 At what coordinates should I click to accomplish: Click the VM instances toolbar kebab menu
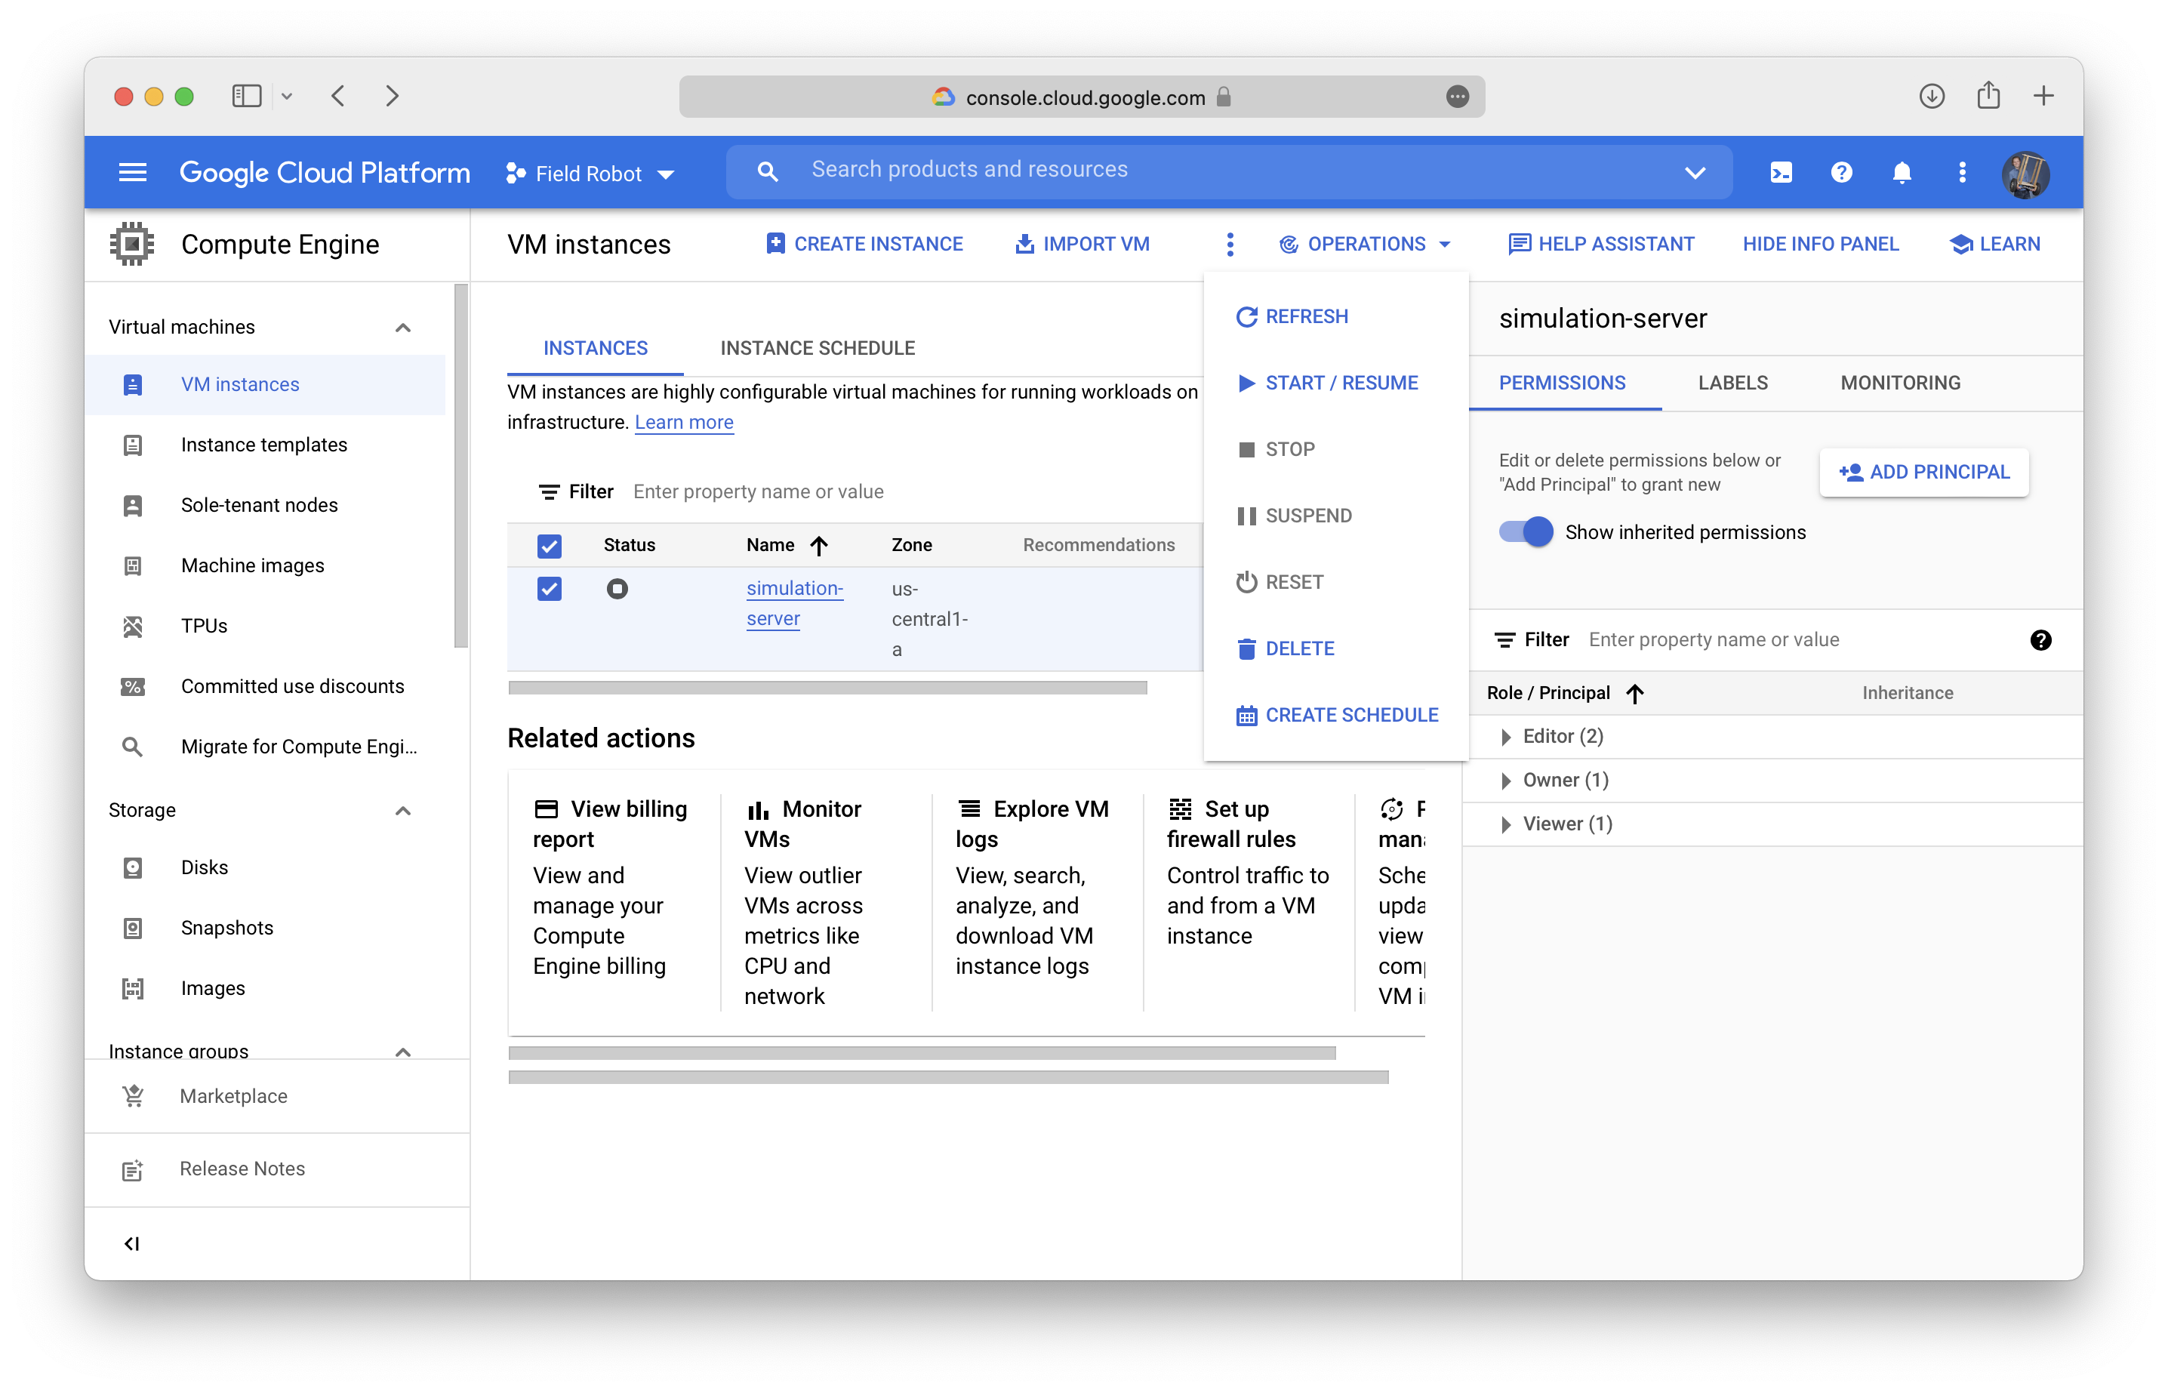click(1229, 244)
